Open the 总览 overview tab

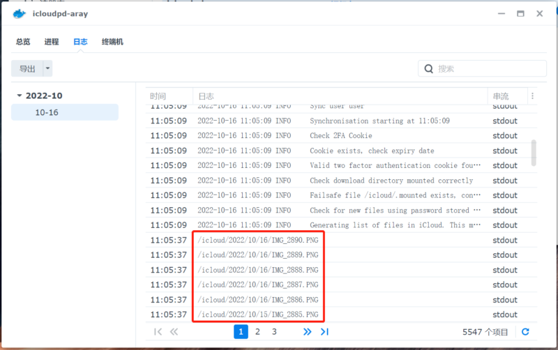23,42
